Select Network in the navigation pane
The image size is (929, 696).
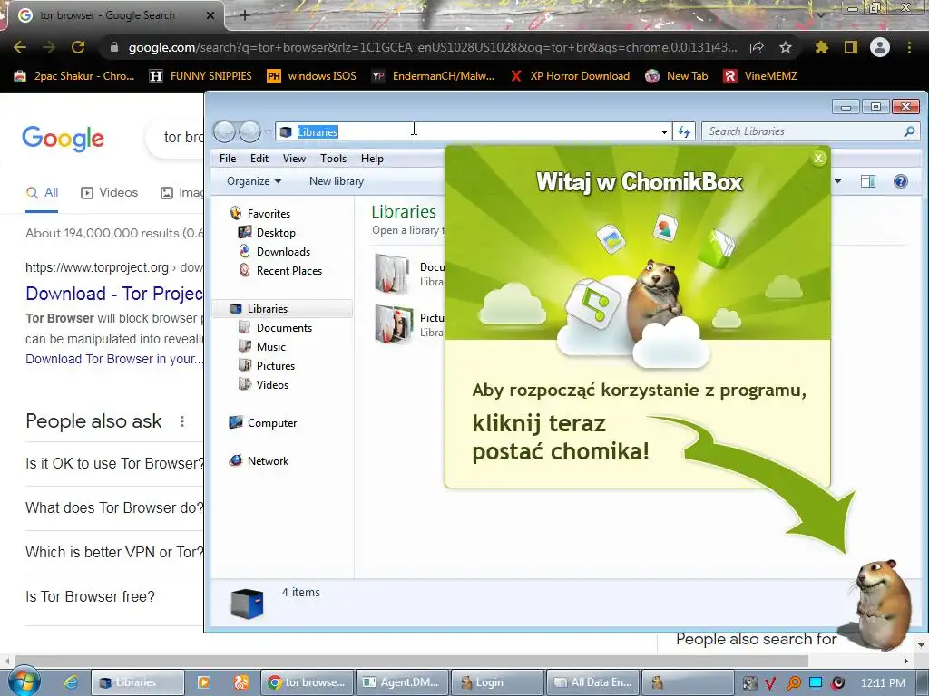pyautogui.click(x=259, y=461)
